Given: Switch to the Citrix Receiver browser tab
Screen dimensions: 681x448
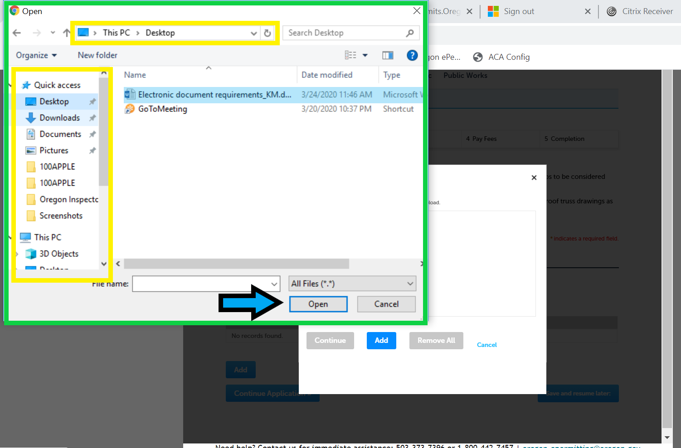Looking at the screenshot, I should point(647,11).
